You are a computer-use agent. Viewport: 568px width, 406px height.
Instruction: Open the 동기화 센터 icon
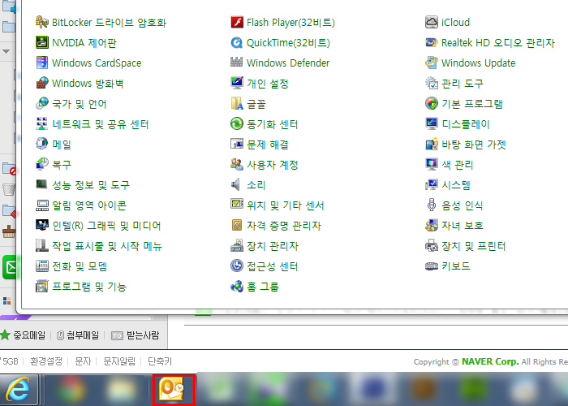[237, 123]
